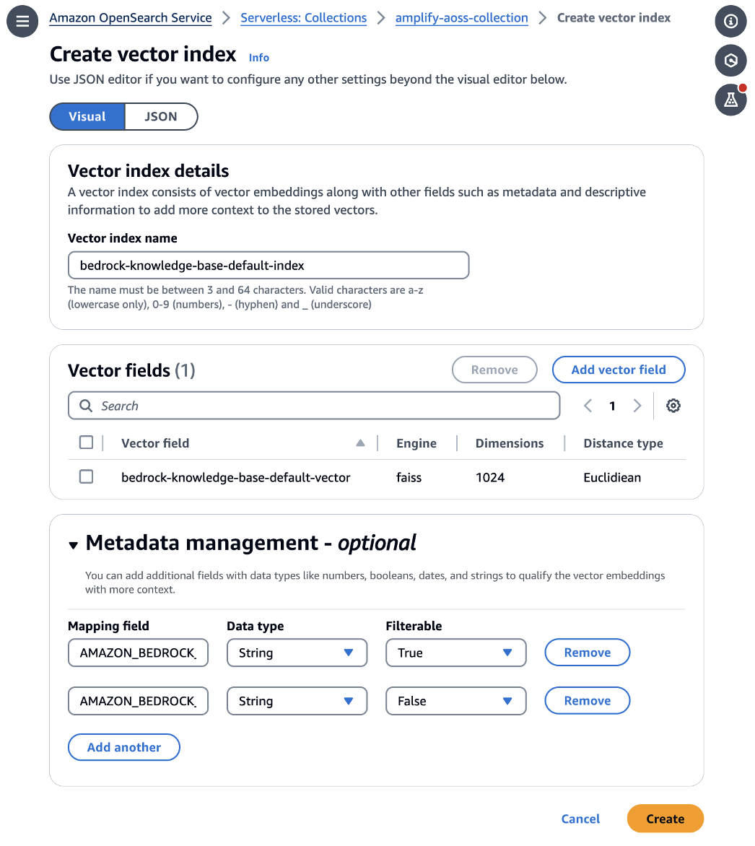Sort by Vector field using the sort arrow

360,443
